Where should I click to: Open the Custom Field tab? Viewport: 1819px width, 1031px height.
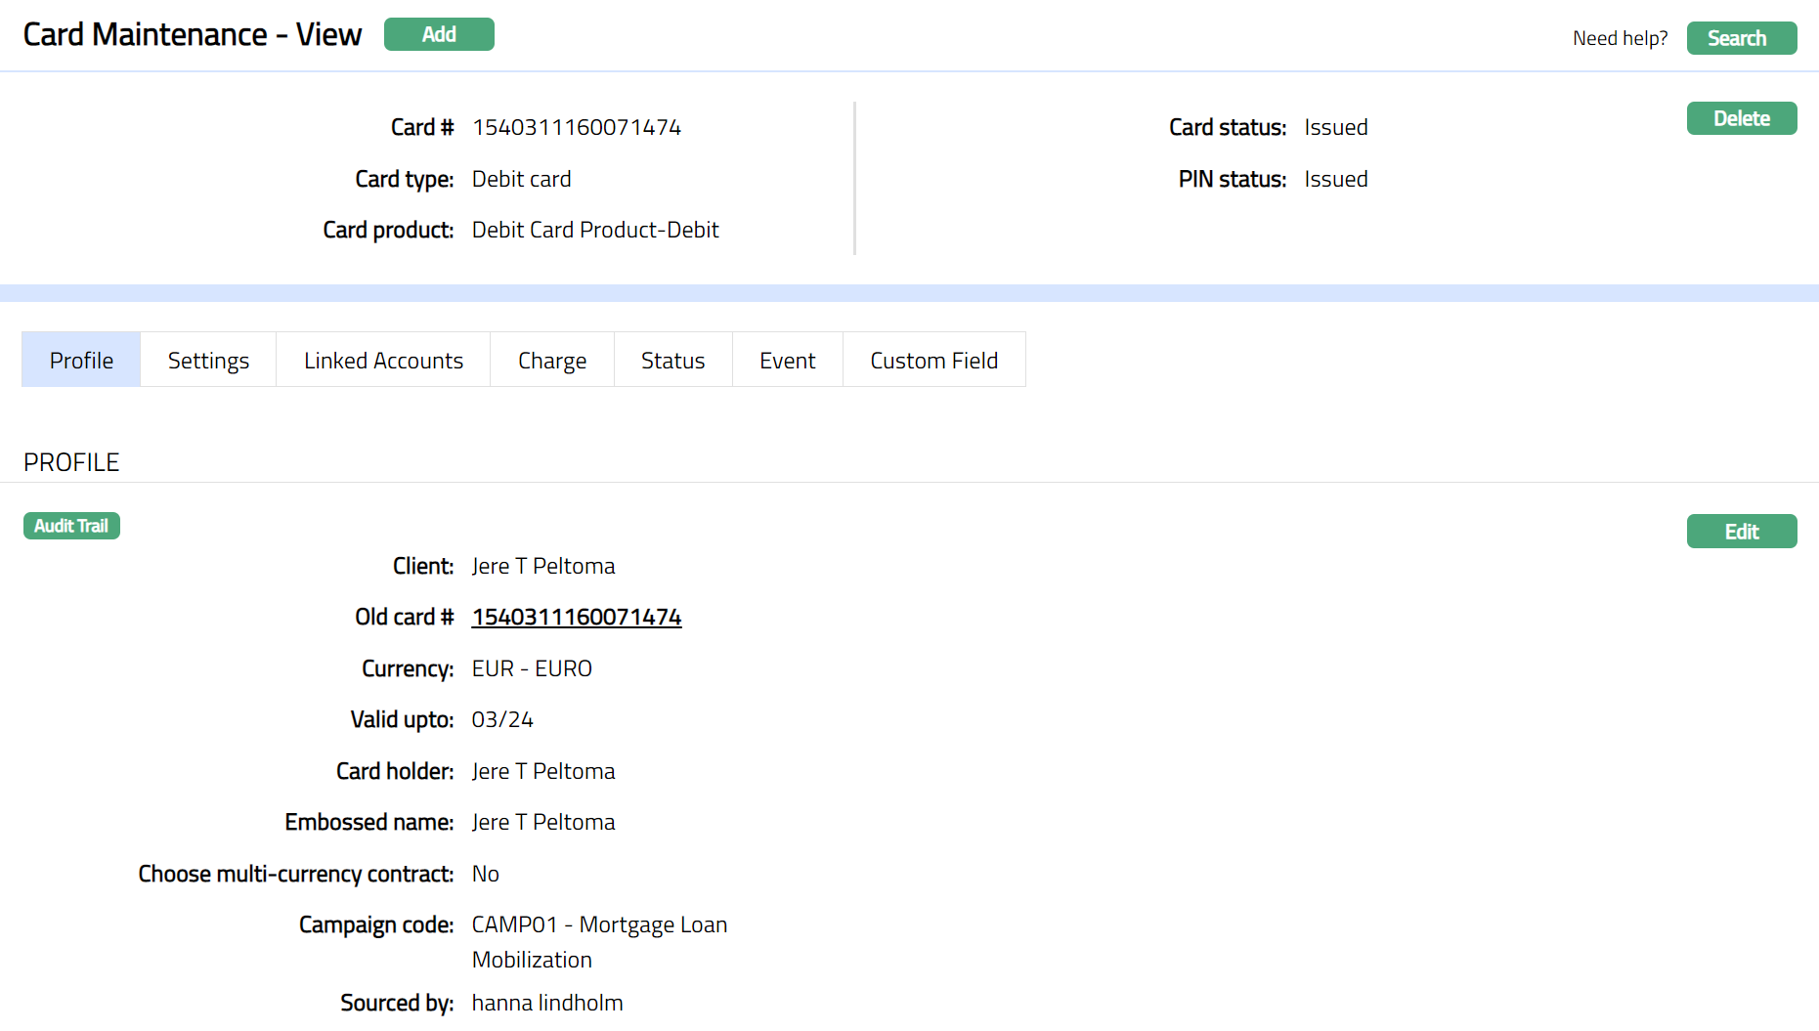(x=933, y=361)
